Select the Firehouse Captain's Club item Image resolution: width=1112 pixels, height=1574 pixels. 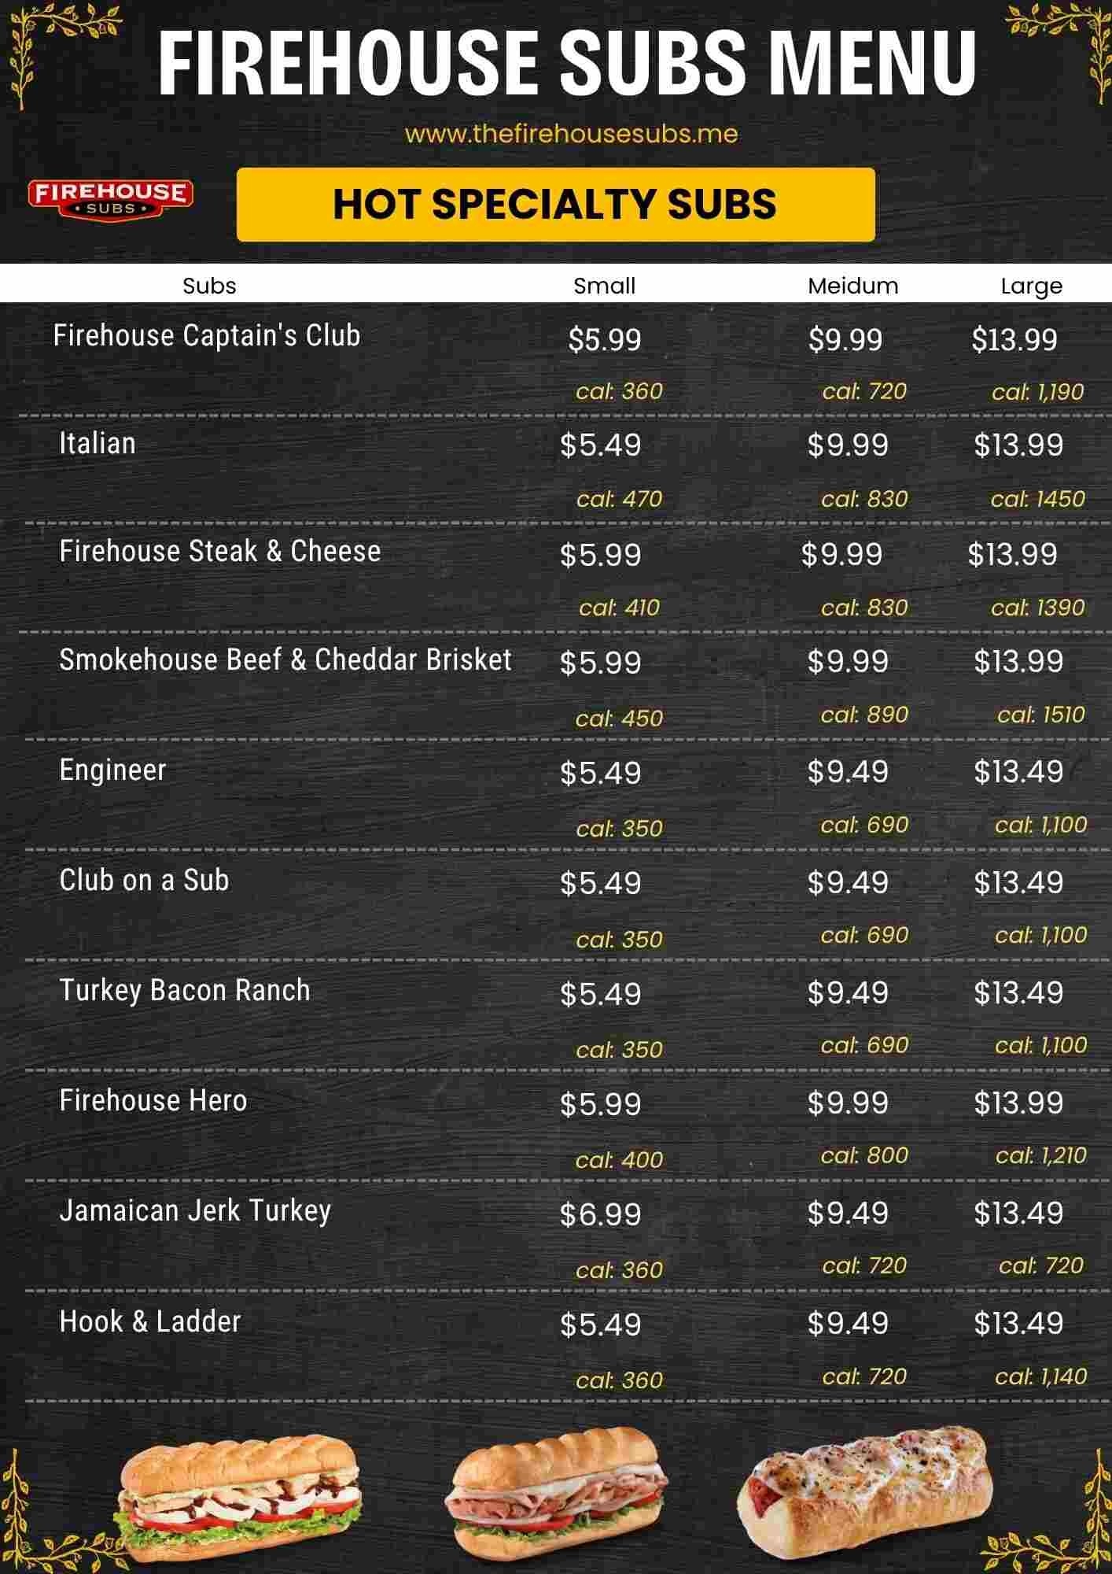tap(207, 336)
